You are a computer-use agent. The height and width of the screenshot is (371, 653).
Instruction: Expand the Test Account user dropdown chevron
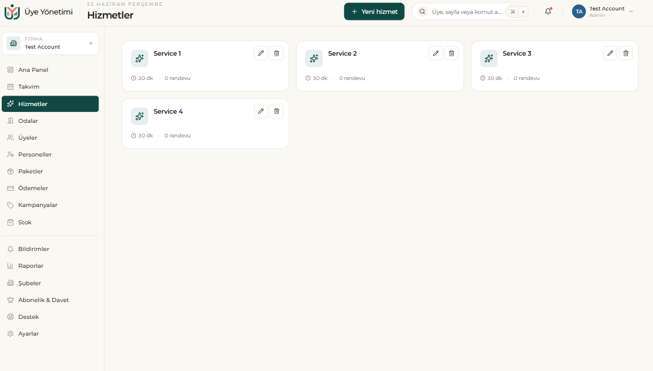click(x=631, y=12)
